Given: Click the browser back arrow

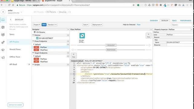Looking at the screenshot, I should click(x=2, y=5).
